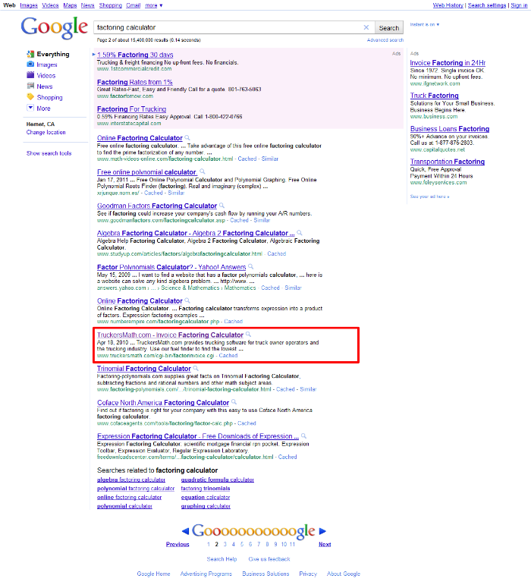Open the Shopping tab in top bar

point(111,5)
